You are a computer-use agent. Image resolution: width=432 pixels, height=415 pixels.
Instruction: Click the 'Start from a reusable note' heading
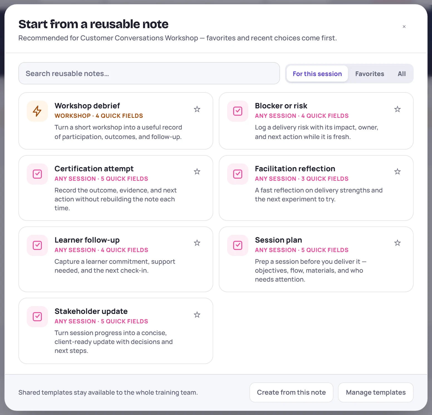[94, 24]
